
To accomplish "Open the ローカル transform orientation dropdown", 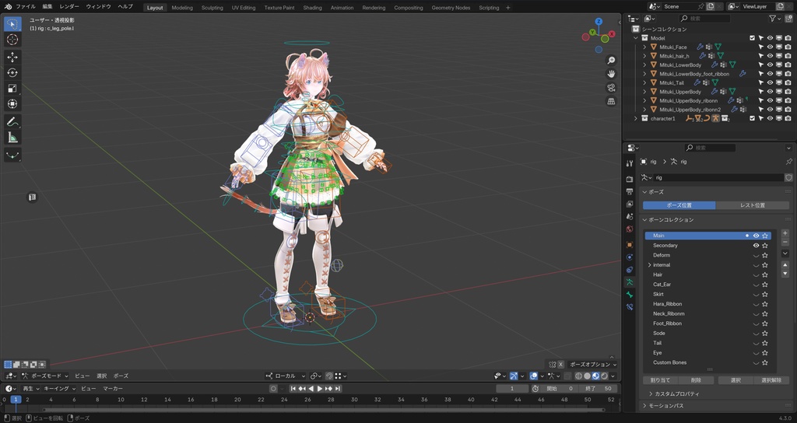I will pyautogui.click(x=286, y=376).
